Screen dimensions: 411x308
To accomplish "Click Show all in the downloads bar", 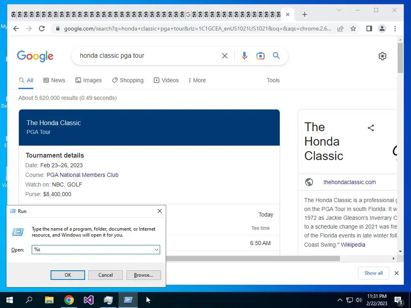I will tap(374, 273).
